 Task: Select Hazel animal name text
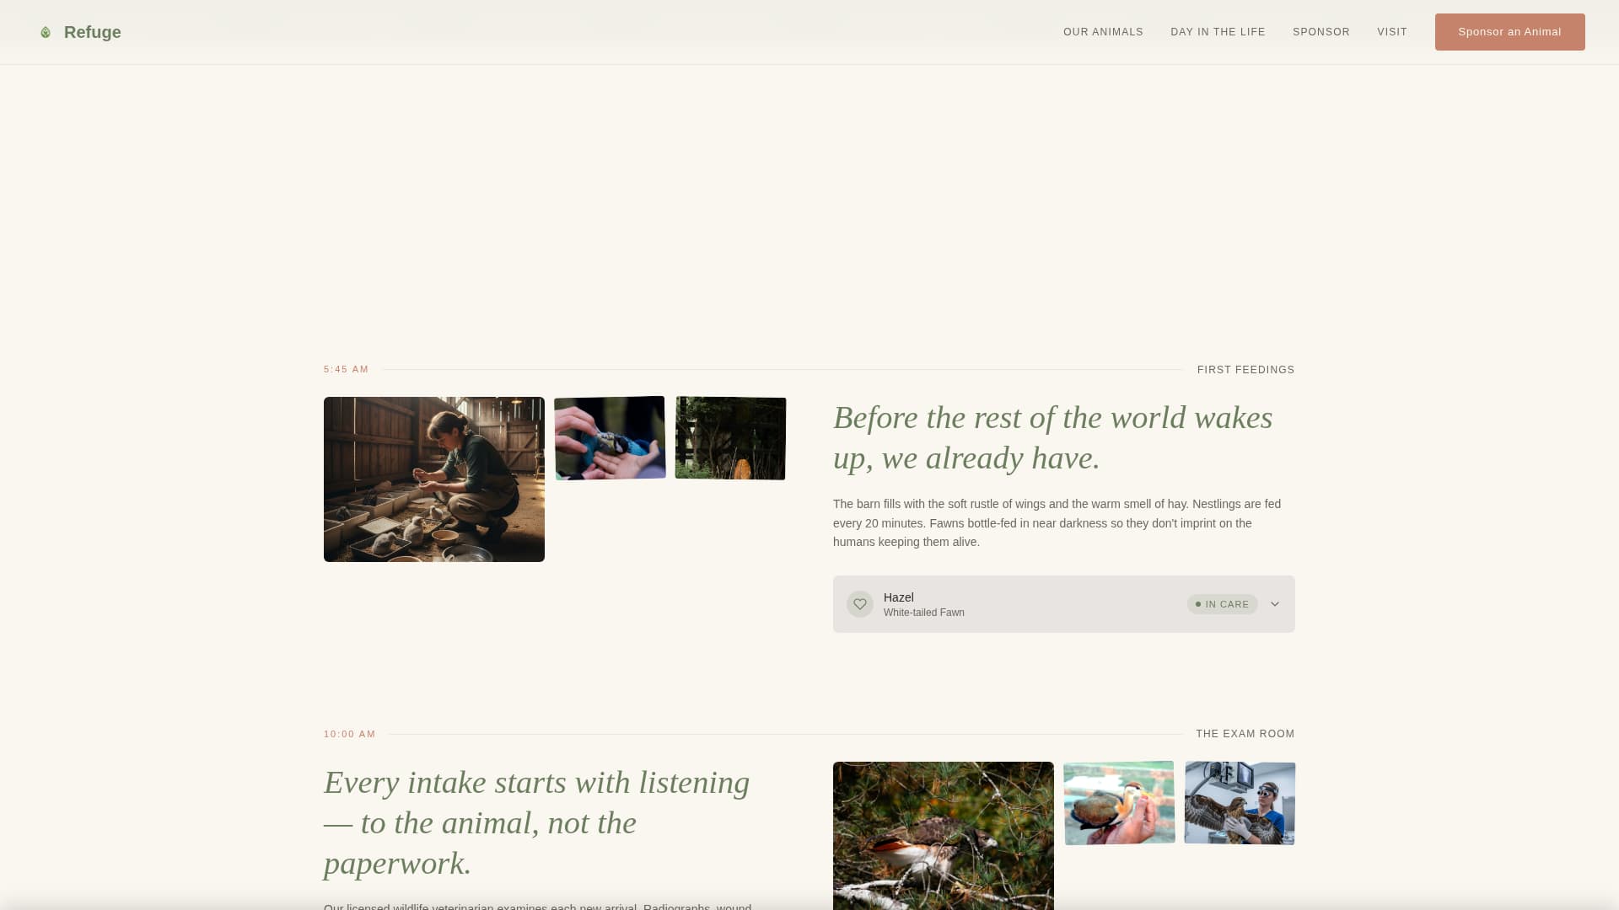[899, 597]
